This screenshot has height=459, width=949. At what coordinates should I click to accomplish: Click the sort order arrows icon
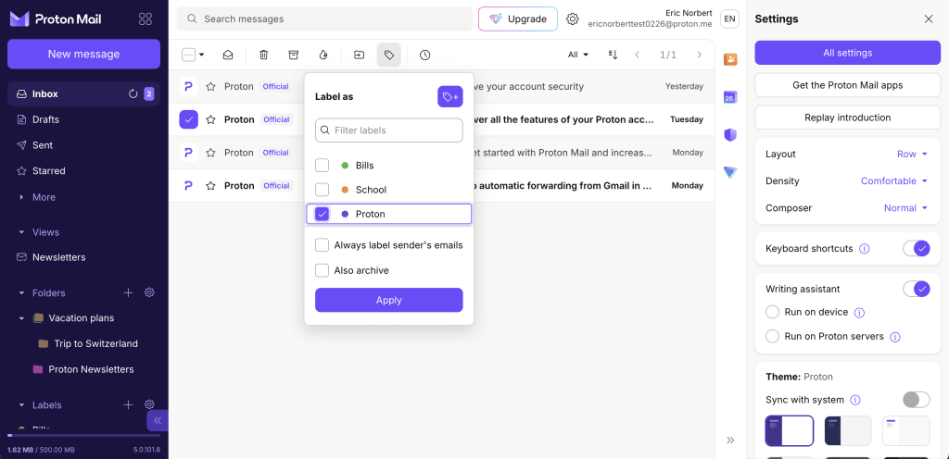pyautogui.click(x=613, y=55)
